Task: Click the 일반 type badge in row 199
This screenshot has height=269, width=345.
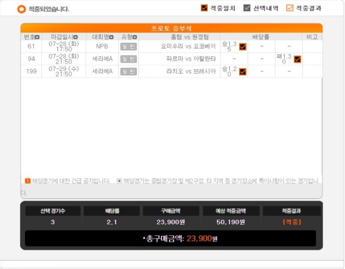Action: pyautogui.click(x=129, y=72)
